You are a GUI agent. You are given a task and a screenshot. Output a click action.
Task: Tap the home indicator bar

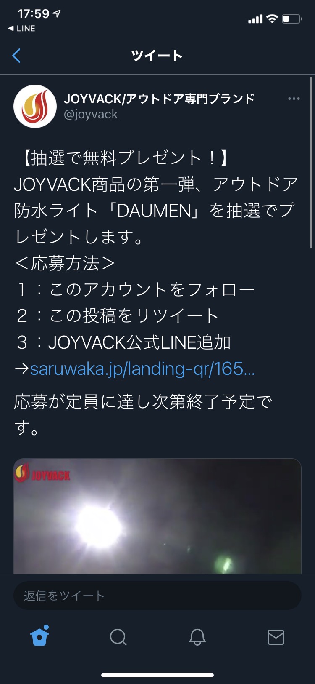157,675
